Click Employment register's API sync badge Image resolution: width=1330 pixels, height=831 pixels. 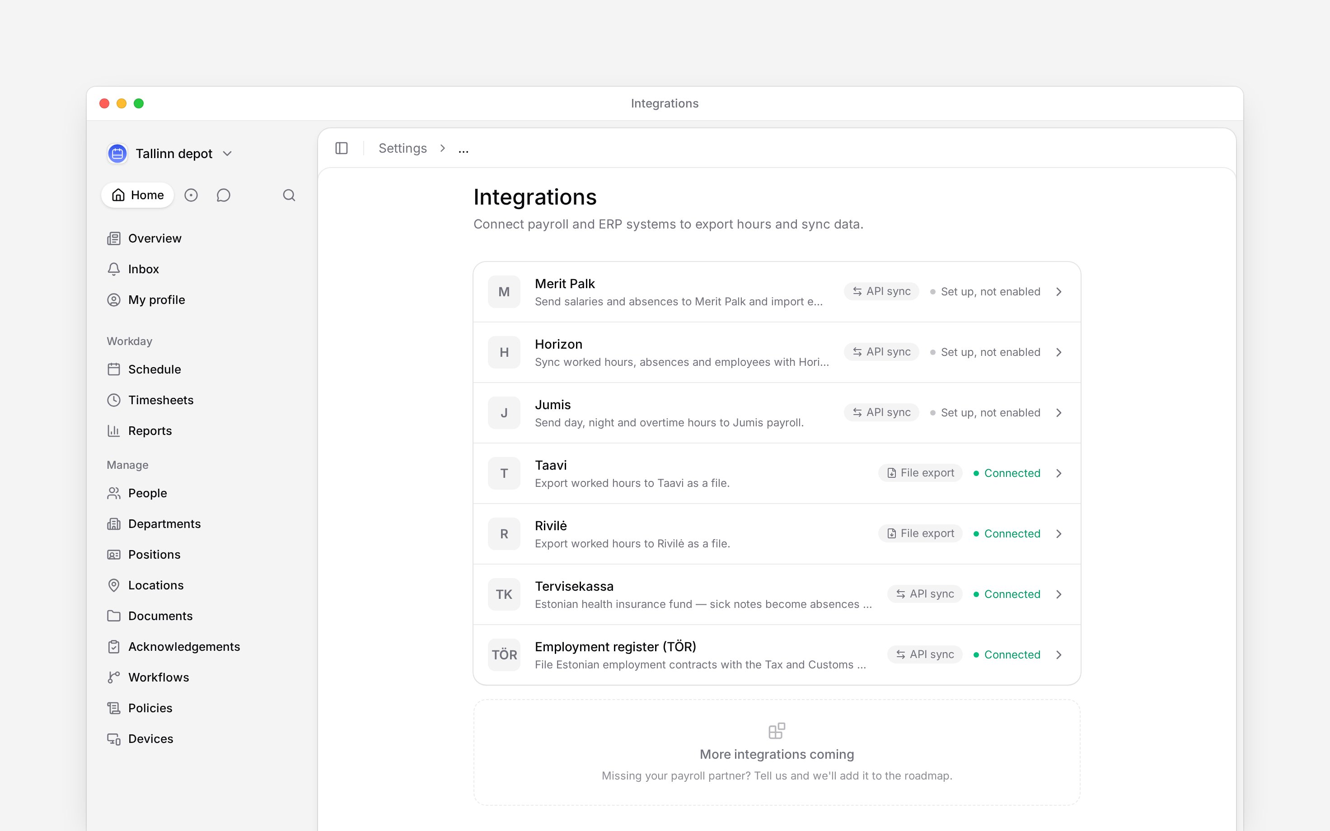point(924,654)
